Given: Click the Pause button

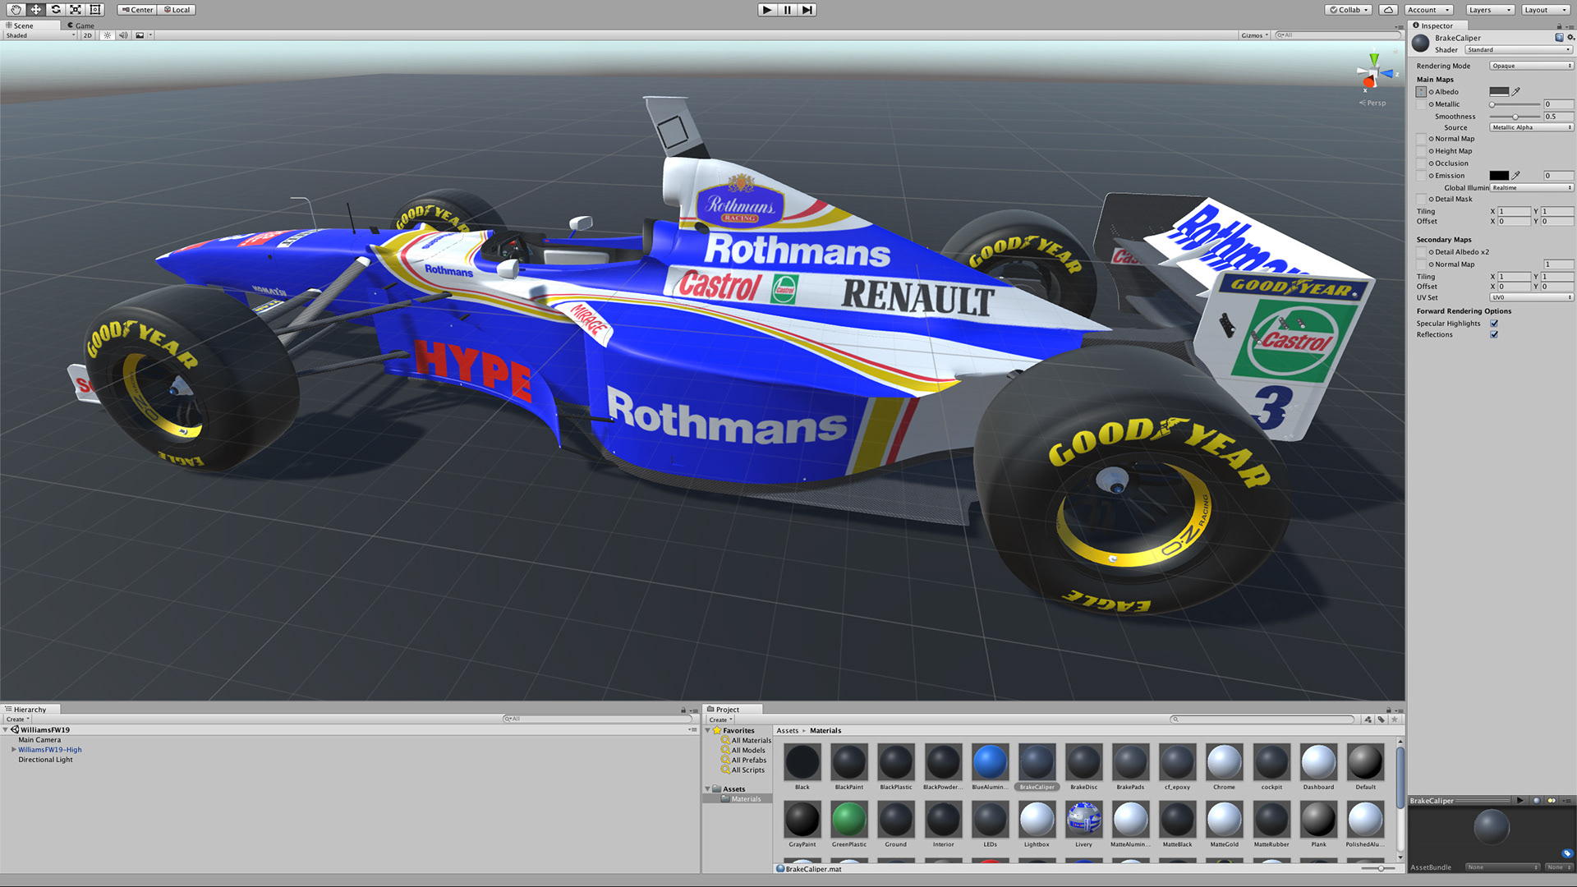Looking at the screenshot, I should click(787, 10).
